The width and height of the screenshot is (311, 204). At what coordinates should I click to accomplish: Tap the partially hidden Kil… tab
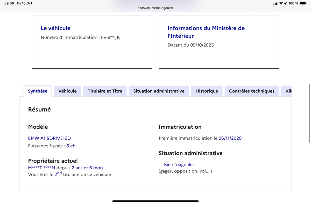(x=288, y=91)
